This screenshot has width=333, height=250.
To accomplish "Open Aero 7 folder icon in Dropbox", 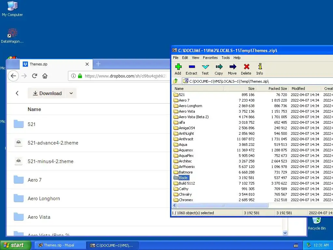I will click(x=19, y=180).
